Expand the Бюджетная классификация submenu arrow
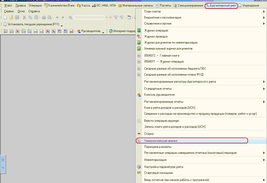 (x=264, y=17)
